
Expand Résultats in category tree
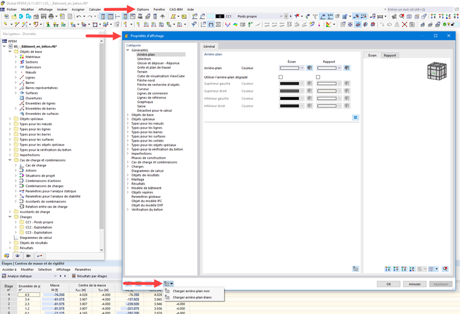point(128,184)
